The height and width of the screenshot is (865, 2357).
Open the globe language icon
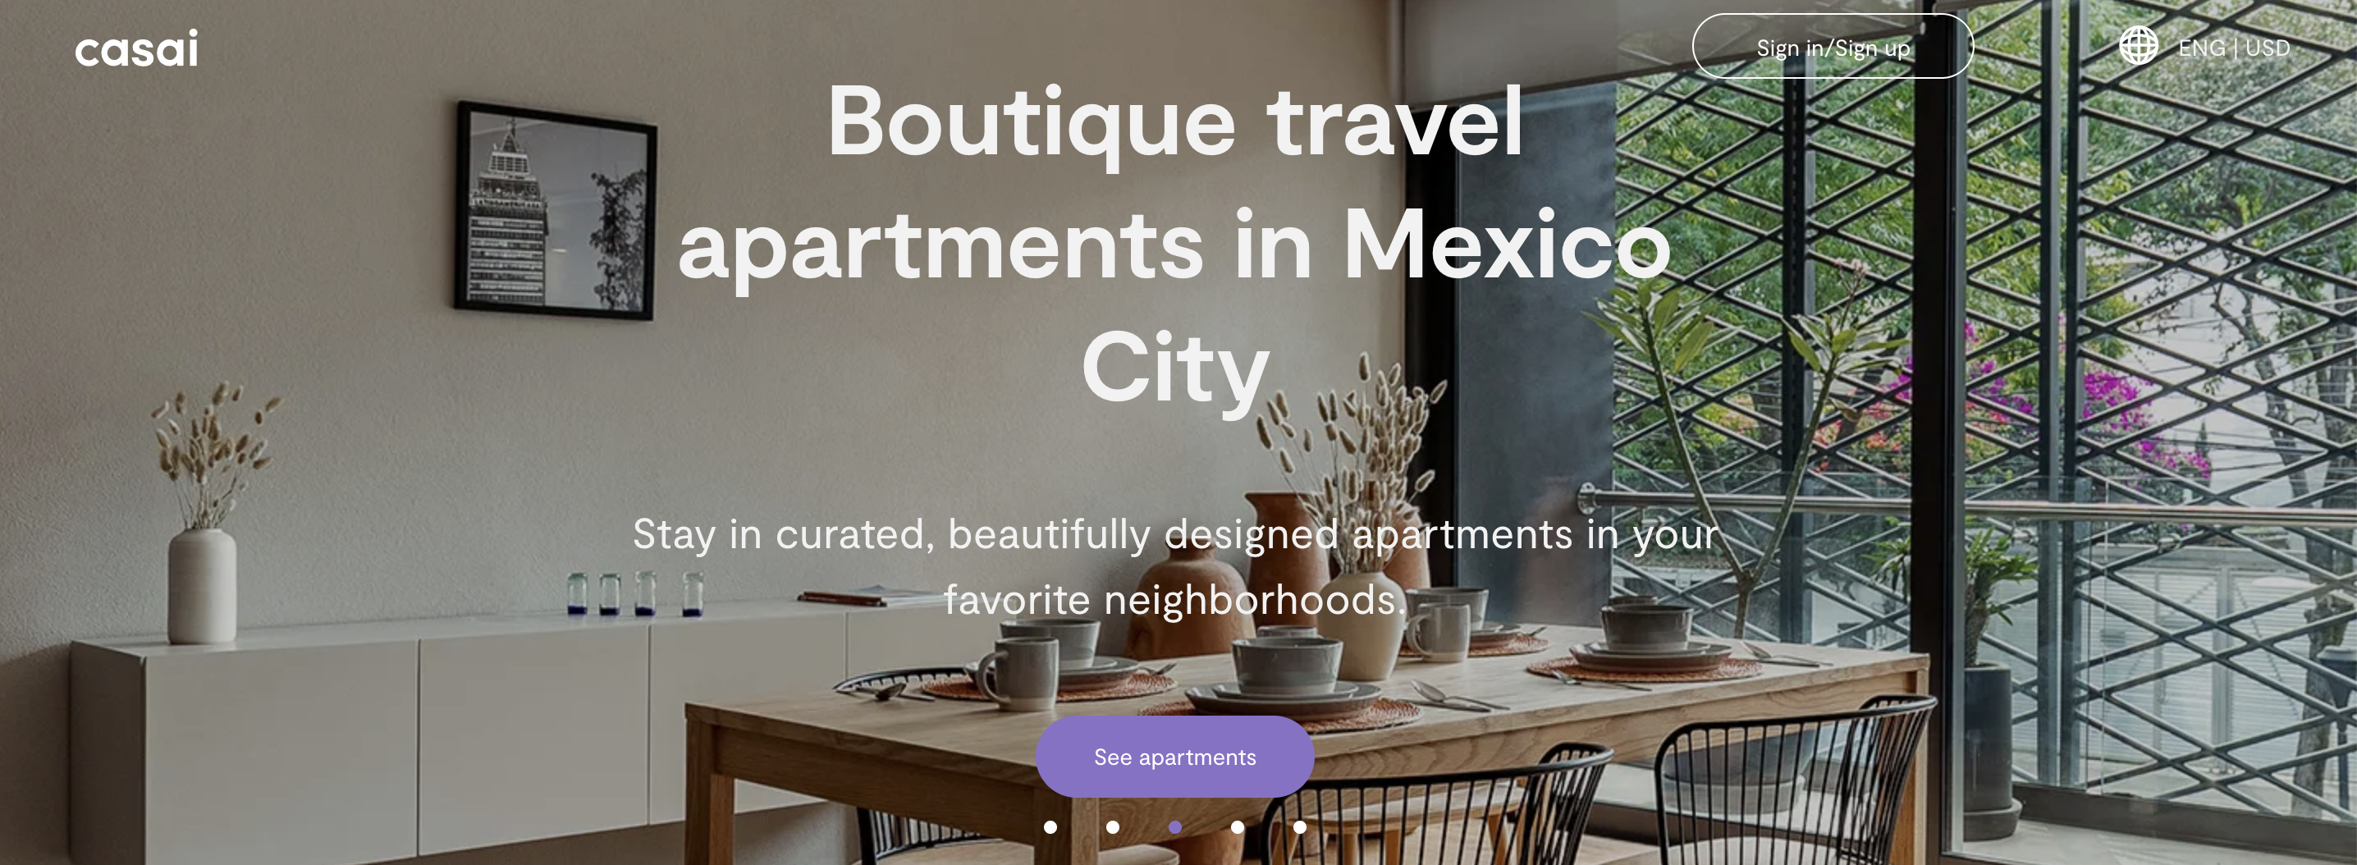tap(2139, 46)
